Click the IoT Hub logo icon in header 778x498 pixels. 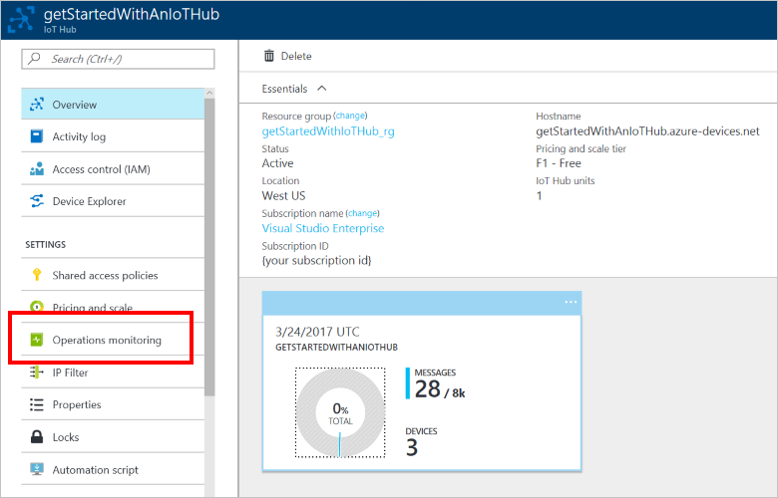(21, 19)
